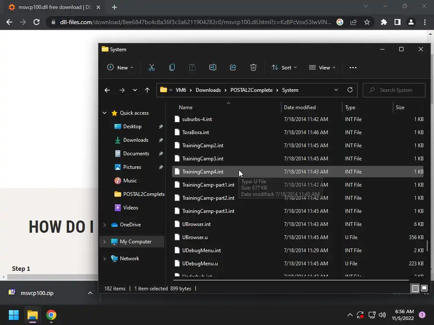The width and height of the screenshot is (434, 325).
Task: Open the See more three-dots menu
Action: pos(353,67)
